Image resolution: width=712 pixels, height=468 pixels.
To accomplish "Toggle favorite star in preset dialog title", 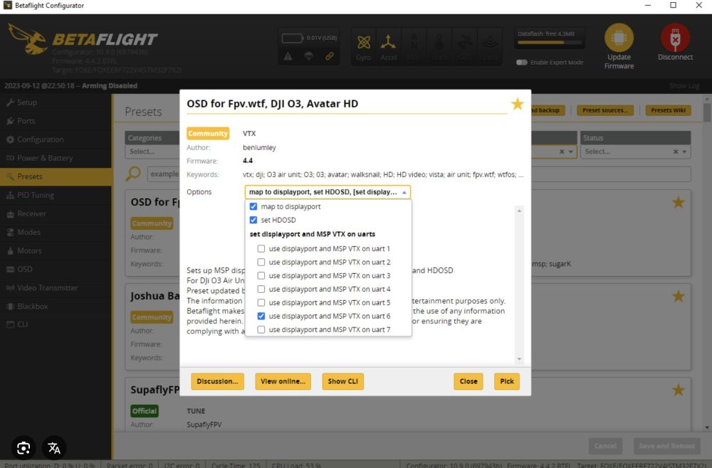I will point(517,105).
